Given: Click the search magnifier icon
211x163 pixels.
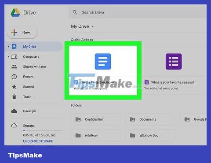Looking at the screenshot, I should (75, 12).
